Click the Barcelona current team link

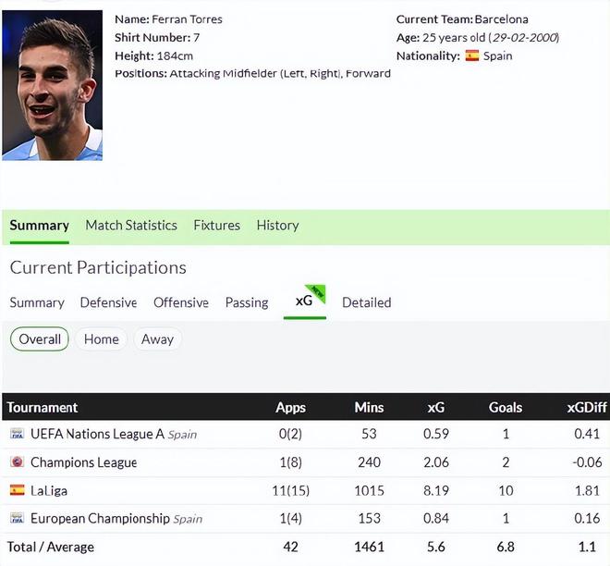coord(505,19)
